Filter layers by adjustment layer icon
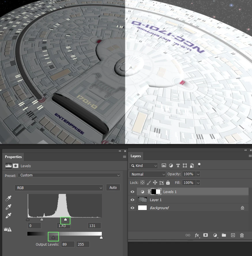Viewport: 252px width, 256px height. 171,165
